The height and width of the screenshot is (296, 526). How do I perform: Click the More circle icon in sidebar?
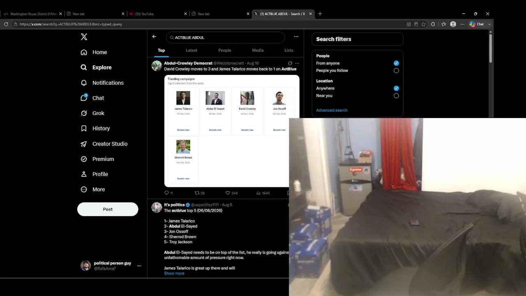click(84, 190)
